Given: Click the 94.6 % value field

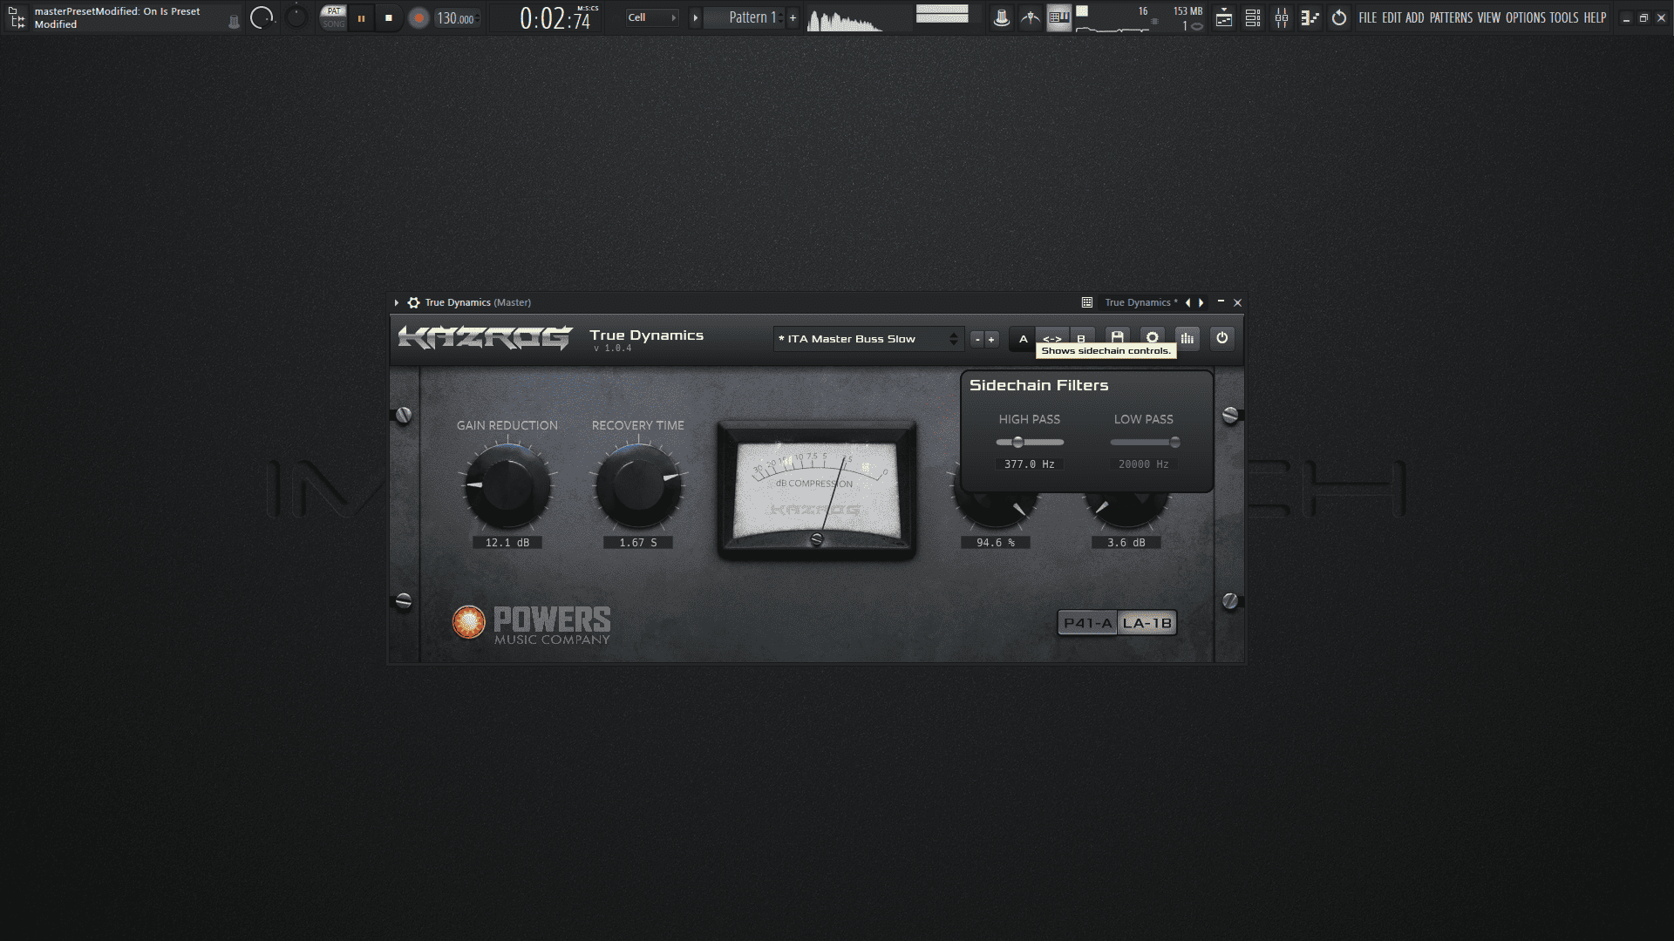Looking at the screenshot, I should 996,543.
